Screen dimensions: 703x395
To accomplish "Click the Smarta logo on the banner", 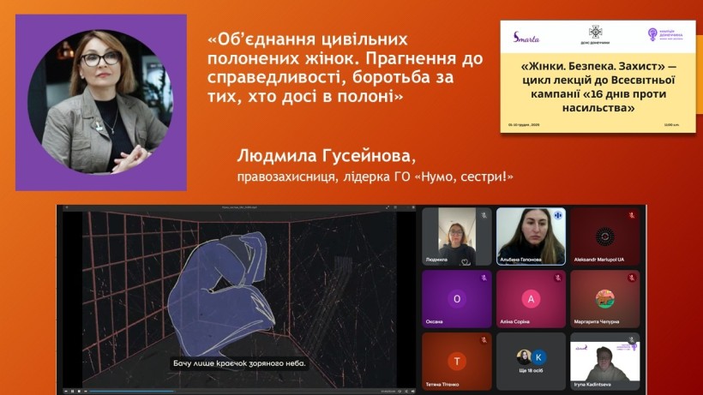I will tap(526, 36).
